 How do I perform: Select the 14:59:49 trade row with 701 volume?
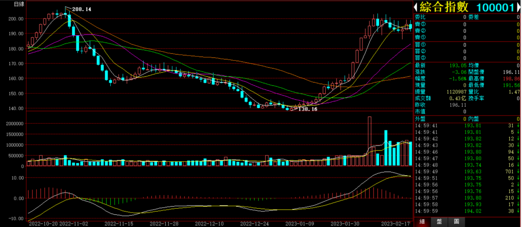pyautogui.click(x=466, y=171)
